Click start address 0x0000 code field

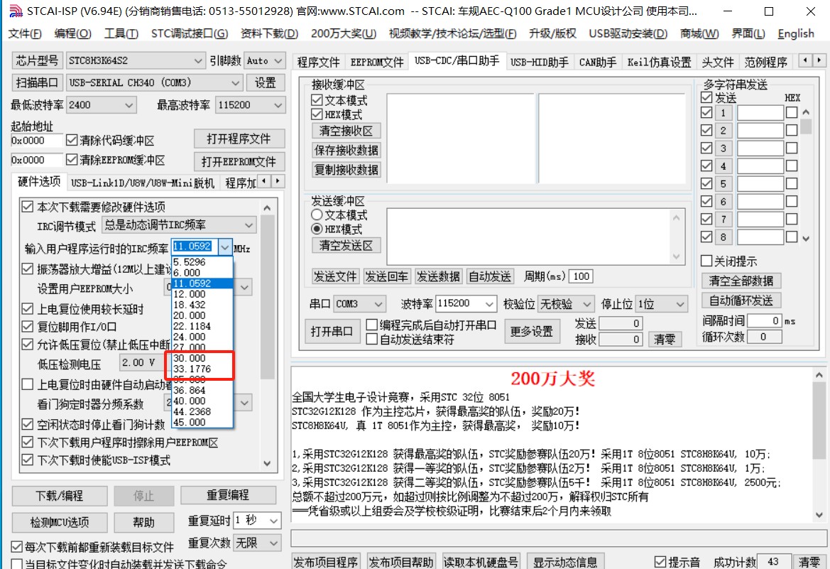click(x=36, y=141)
